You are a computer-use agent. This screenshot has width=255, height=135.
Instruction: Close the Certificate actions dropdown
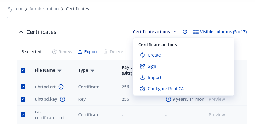(x=155, y=32)
